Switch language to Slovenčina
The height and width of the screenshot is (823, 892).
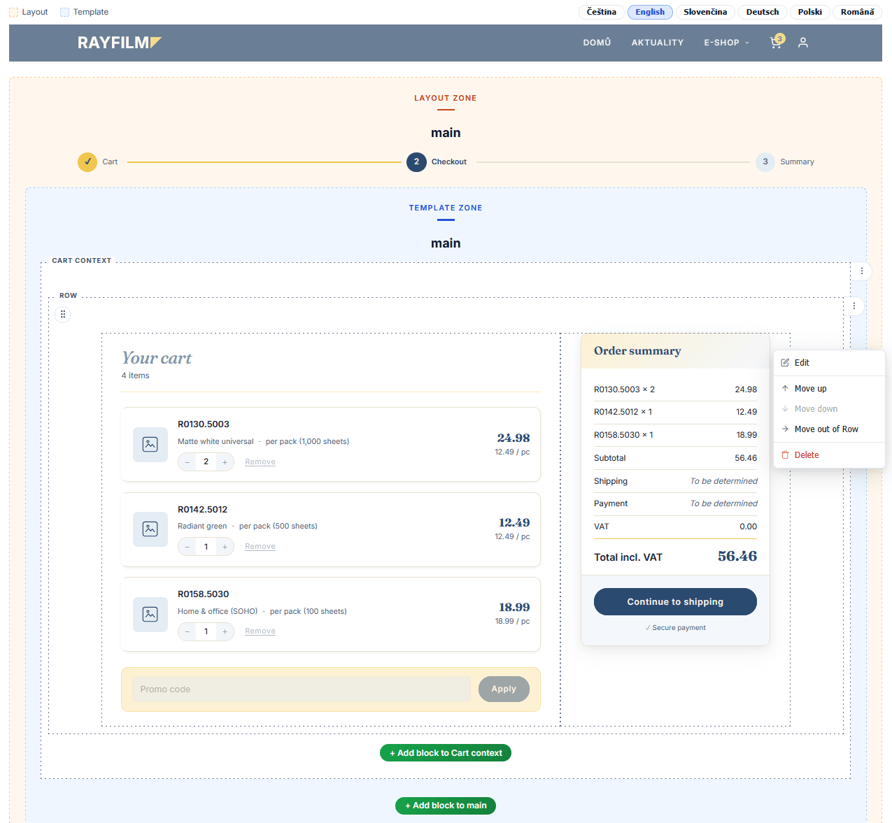(705, 12)
